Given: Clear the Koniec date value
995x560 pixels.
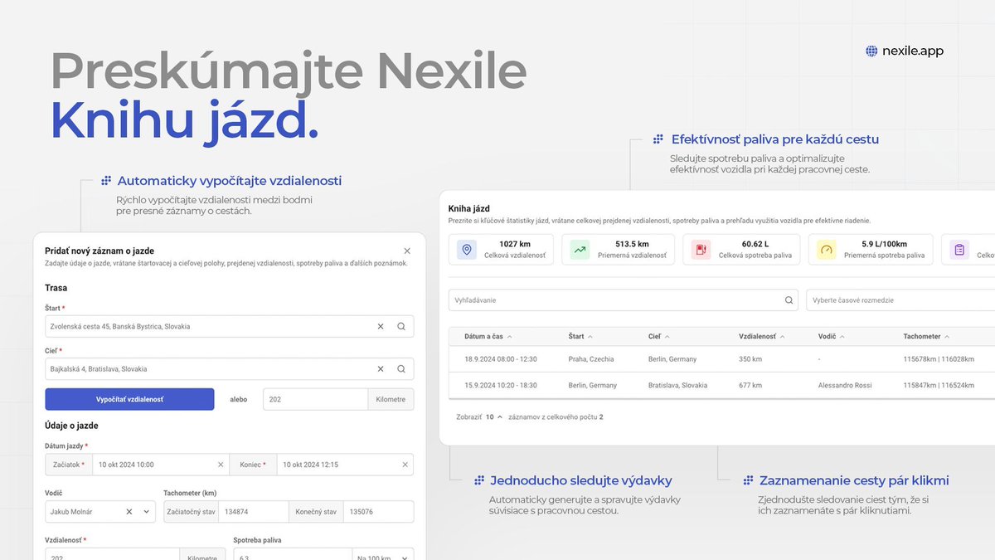Looking at the screenshot, I should [405, 465].
